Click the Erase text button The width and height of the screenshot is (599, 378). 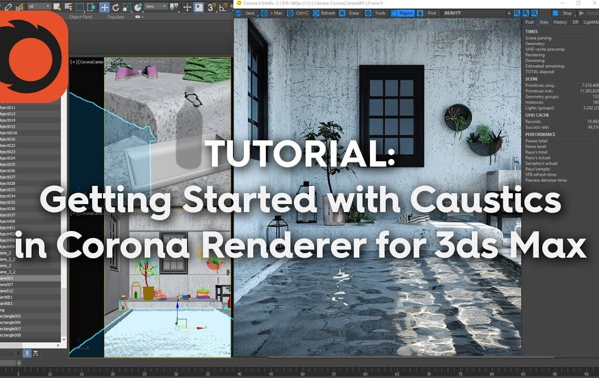[x=354, y=13]
